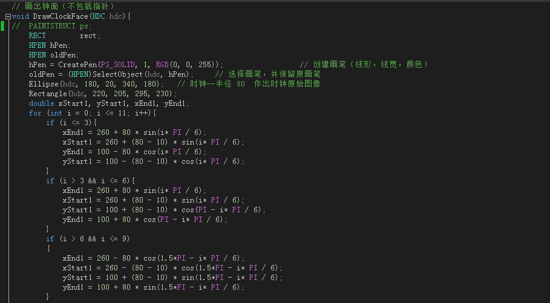Click the HDC parameter type in signature
Screen dimensions: 550x303
[x=99, y=16]
